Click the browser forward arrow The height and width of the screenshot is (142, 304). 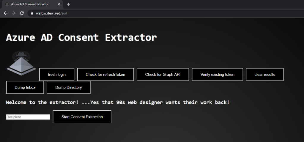13,13
